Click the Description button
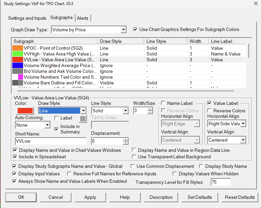This screenshot has height=208, width=261. tap(161, 197)
